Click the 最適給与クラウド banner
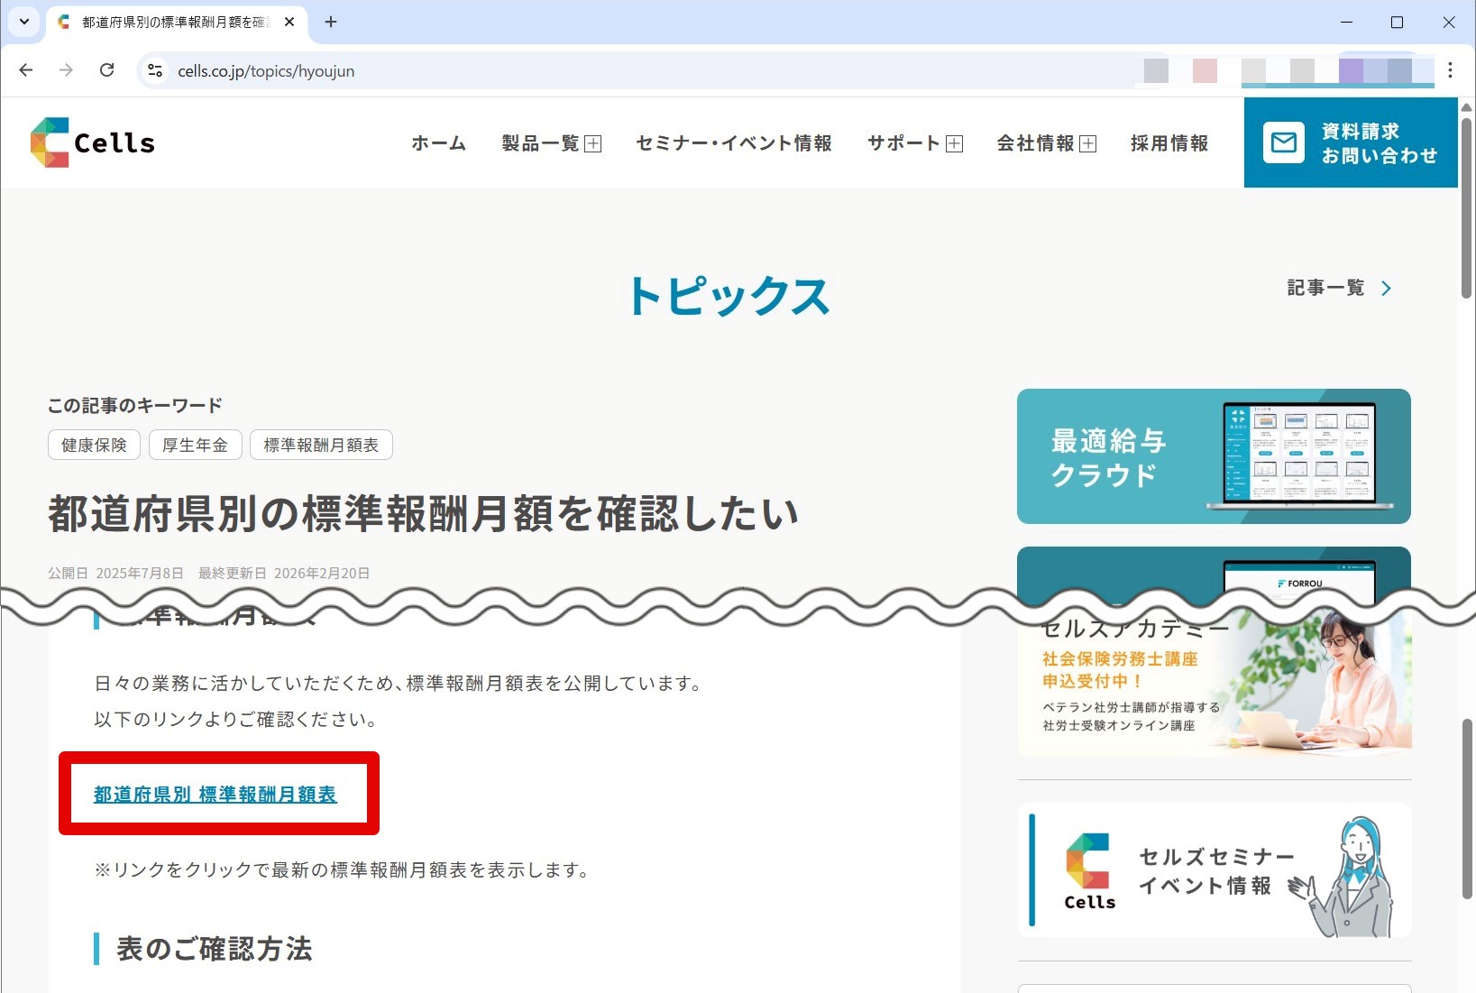The image size is (1476, 993). click(x=1213, y=456)
